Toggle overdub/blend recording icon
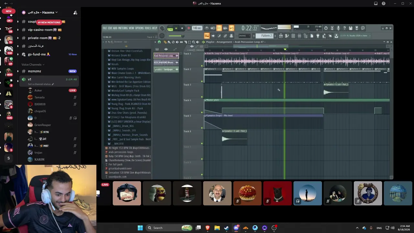The image size is (414, 233). pyautogui.click(x=225, y=28)
